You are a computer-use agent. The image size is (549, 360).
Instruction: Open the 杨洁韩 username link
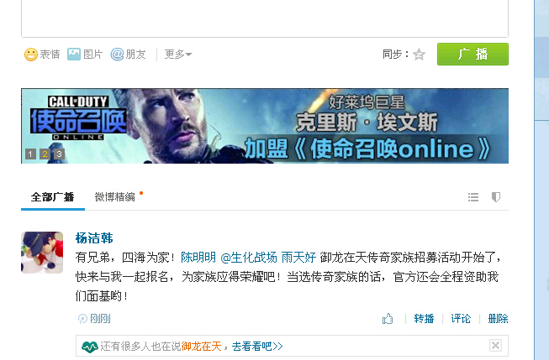[94, 238]
